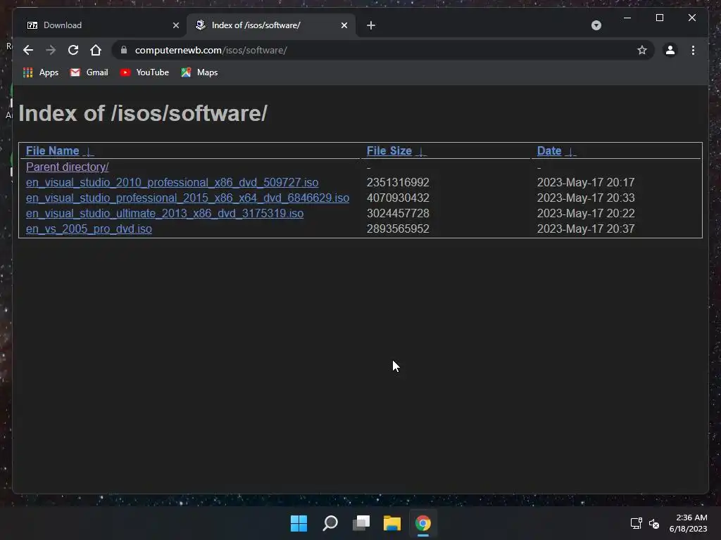The height and width of the screenshot is (540, 721).
Task: Download en_visual_studio_2010_professional_x86_dvd_509727.iso
Action: [x=172, y=183]
